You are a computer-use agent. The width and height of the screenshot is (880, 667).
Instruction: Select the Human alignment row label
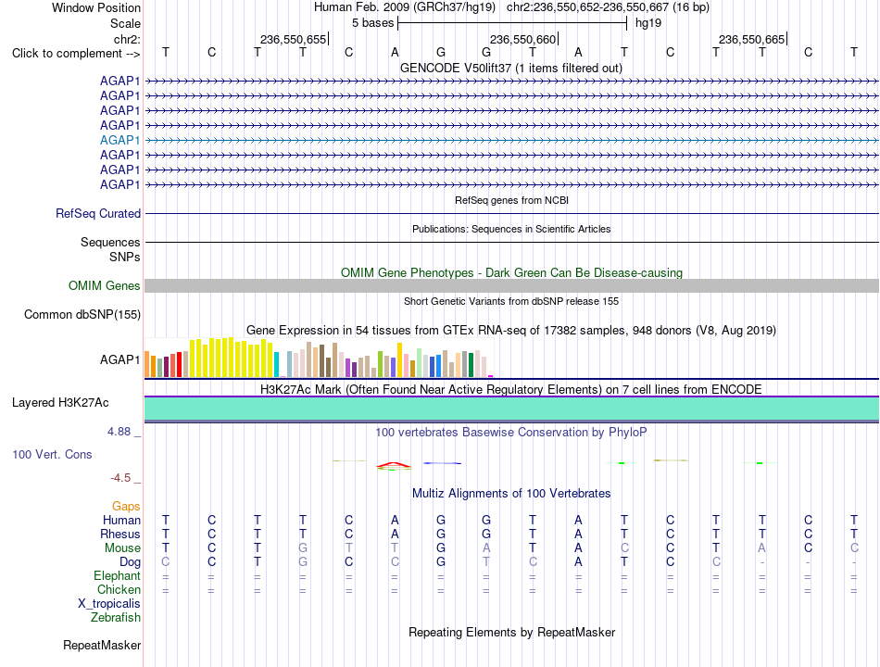[x=121, y=520]
